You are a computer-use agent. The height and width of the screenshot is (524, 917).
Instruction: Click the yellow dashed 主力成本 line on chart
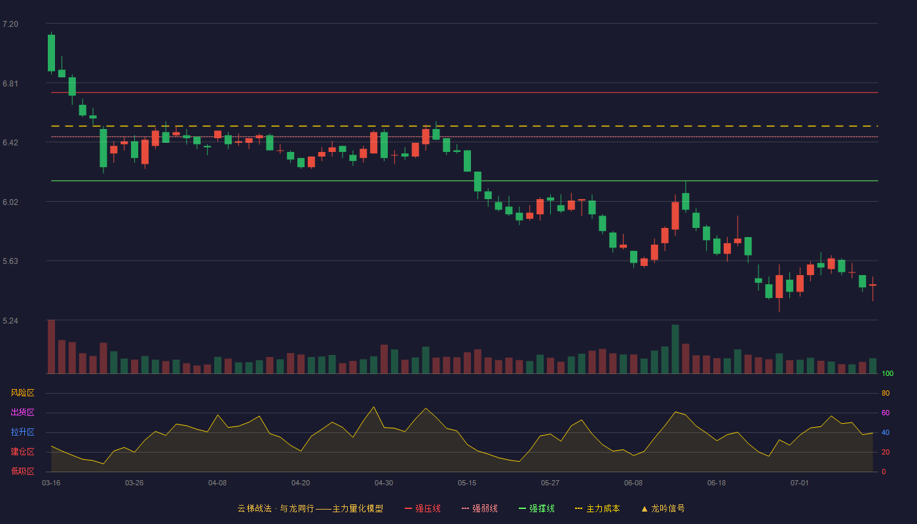[464, 126]
